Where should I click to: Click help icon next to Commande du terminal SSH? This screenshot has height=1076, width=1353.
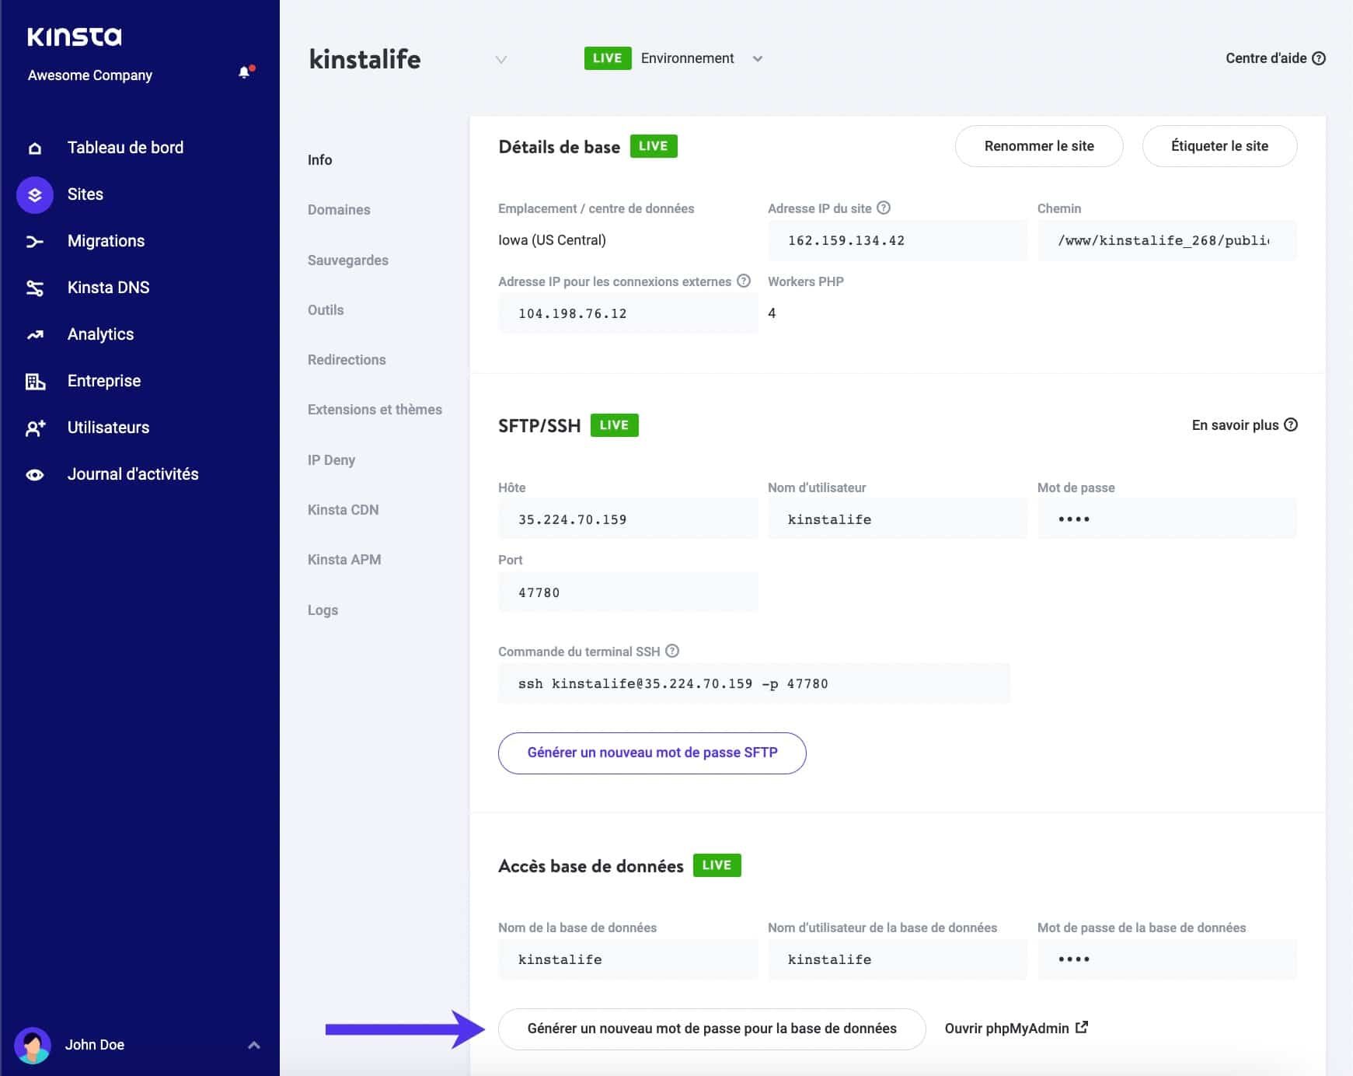672,652
